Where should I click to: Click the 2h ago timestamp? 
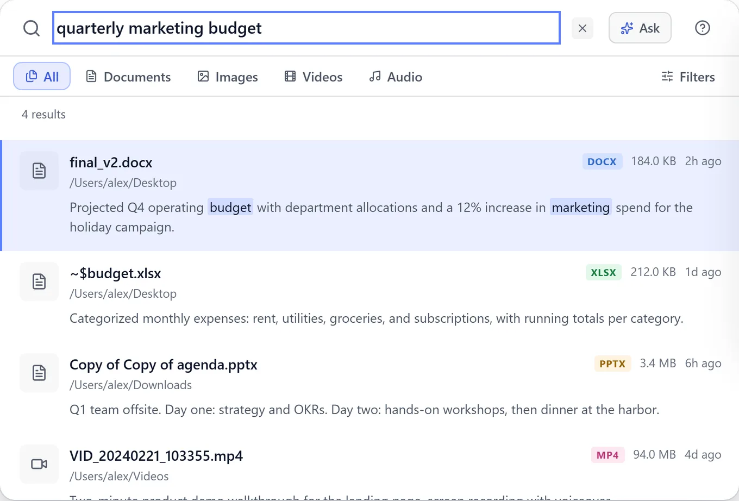tap(703, 161)
